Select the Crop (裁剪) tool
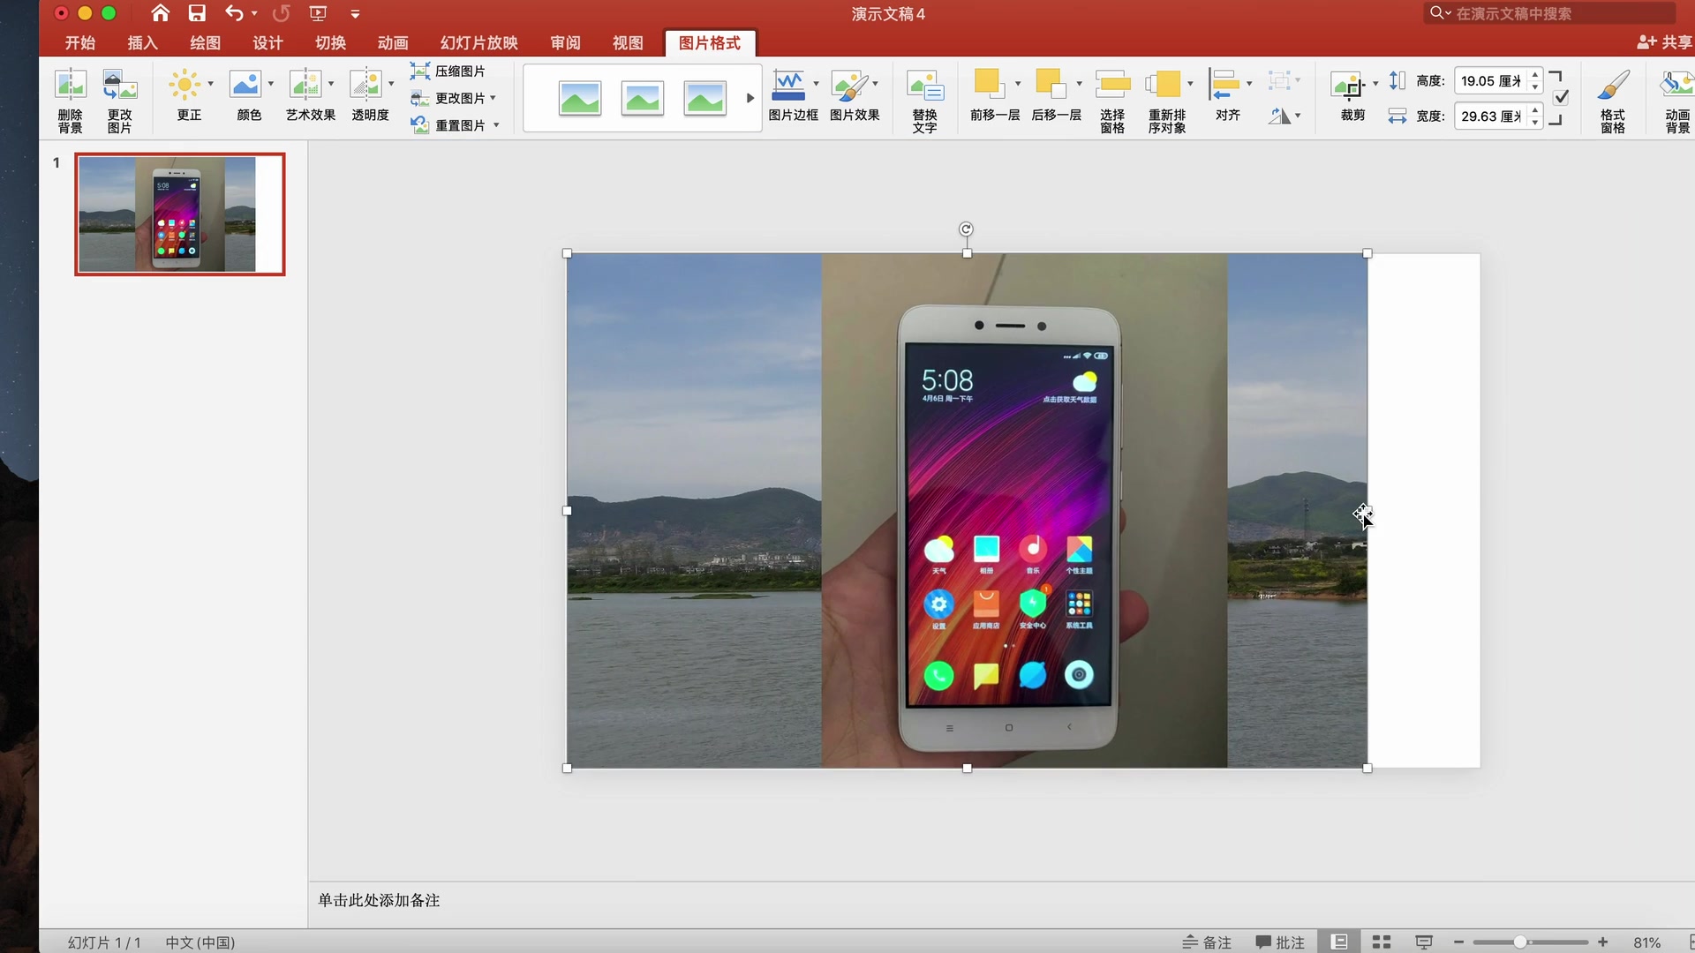The height and width of the screenshot is (953, 1695). [1348, 86]
